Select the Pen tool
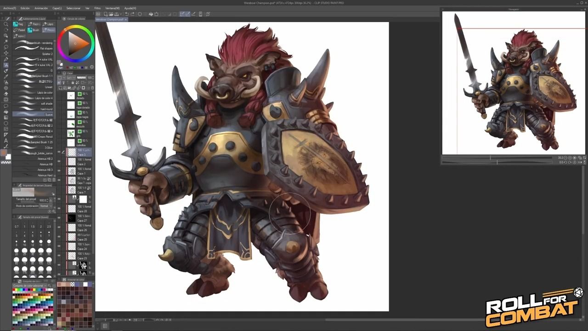 click(x=6, y=59)
